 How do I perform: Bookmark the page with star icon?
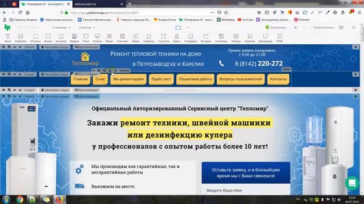(x=226, y=12)
